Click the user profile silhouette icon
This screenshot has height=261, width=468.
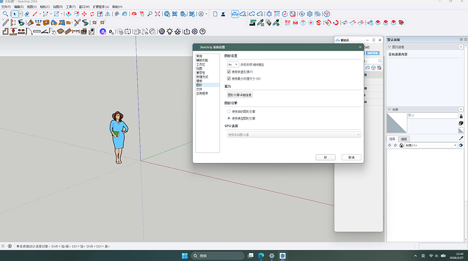223,14
